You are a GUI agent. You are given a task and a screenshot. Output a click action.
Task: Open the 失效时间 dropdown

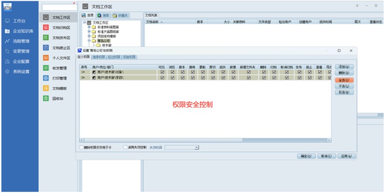[197, 148]
